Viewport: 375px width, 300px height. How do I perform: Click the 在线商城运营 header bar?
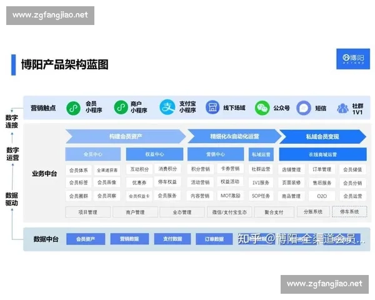[322, 154]
